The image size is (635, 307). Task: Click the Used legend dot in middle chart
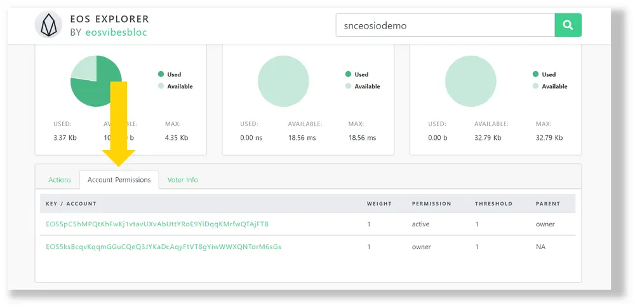348,74
